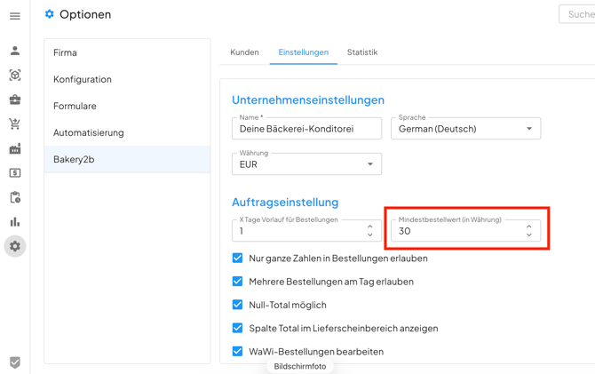
Task: Click the Bildschirmfoto label
Action: pyautogui.click(x=300, y=366)
